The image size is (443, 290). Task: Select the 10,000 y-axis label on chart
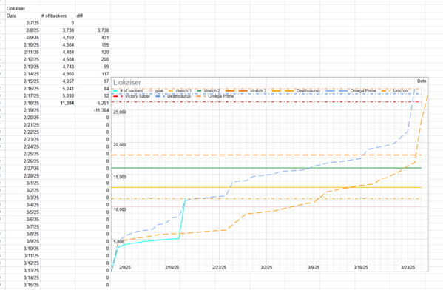pos(120,209)
